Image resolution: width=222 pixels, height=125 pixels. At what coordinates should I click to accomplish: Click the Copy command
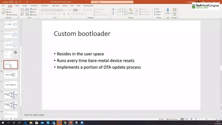[x=9, y=12]
